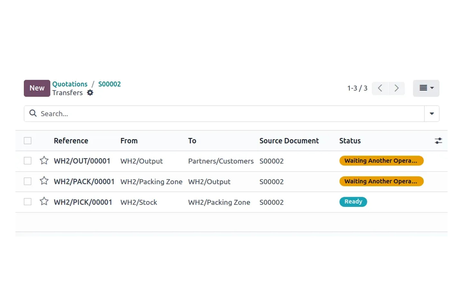
Task: Click the WH2/PACK/00001 Waiting Another Operation badge
Action: point(381,181)
